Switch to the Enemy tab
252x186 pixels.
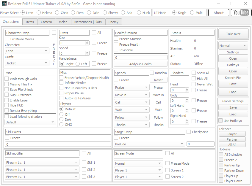(x=113, y=22)
